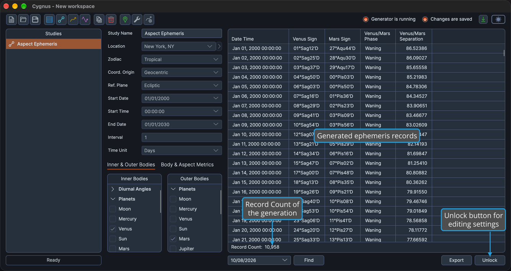Viewport: 511px width, 271px height.
Task: Click the Export button
Action: [x=456, y=260]
